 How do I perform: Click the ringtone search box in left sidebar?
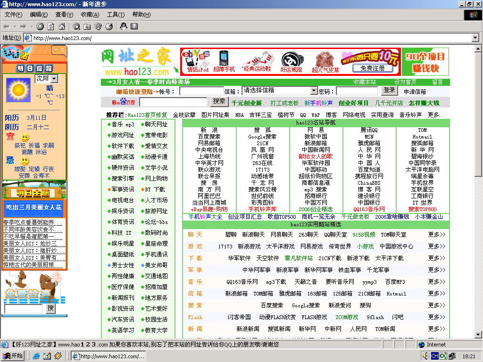(24, 309)
